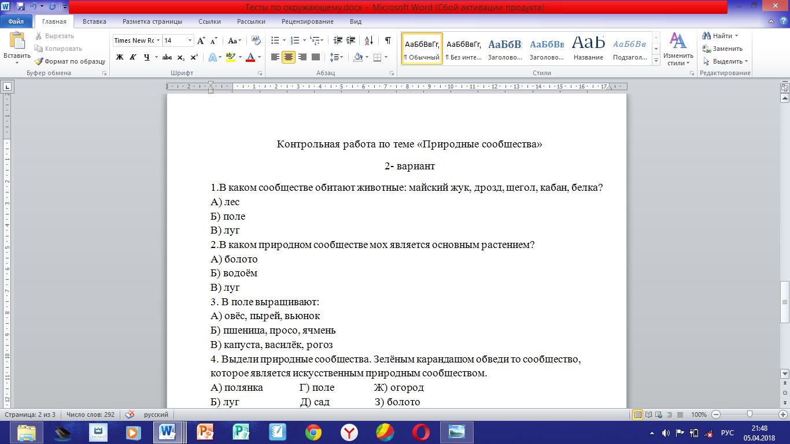Apply text highlight yellow color
This screenshot has height=444, width=790.
pos(230,57)
